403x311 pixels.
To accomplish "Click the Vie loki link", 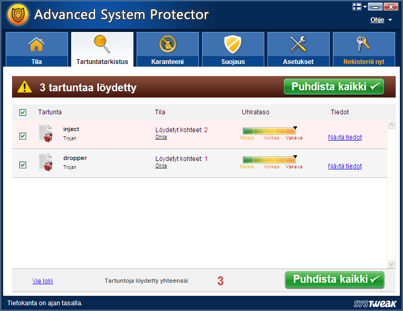I will (42, 281).
